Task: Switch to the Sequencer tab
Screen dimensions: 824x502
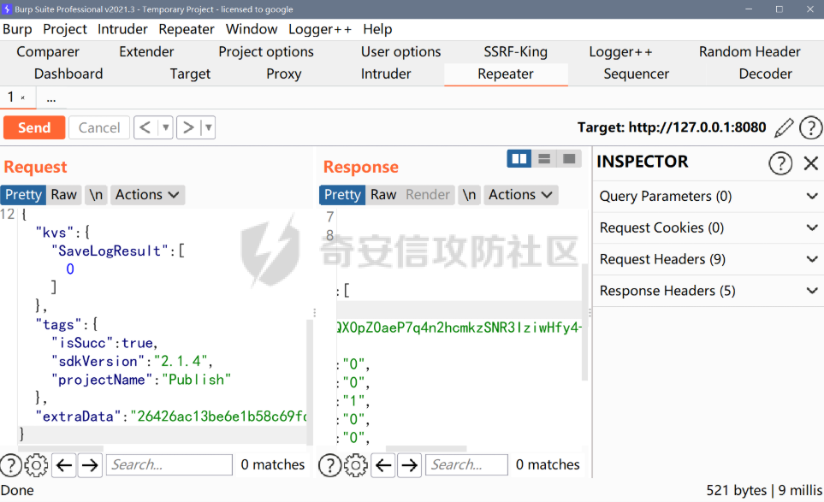Action: click(x=637, y=74)
